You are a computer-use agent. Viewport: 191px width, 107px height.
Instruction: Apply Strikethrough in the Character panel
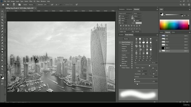coord(139,26)
